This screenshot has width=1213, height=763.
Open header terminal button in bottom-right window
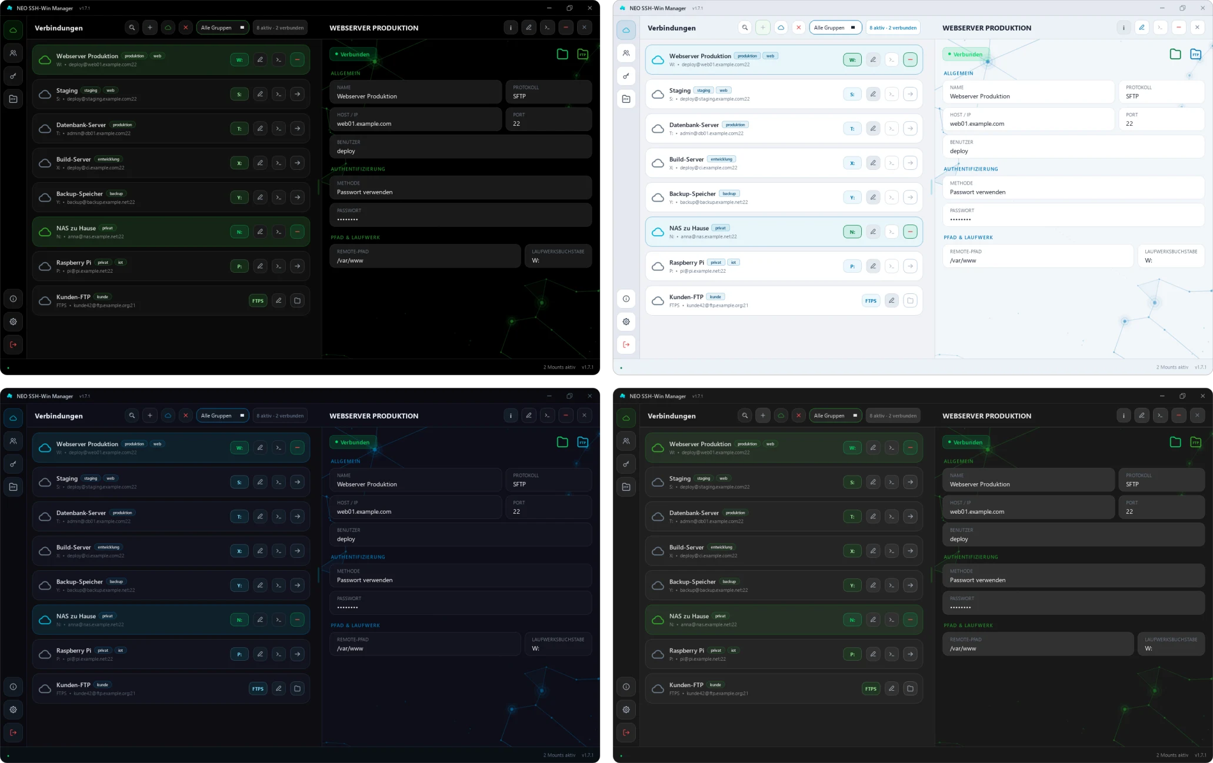point(1160,416)
